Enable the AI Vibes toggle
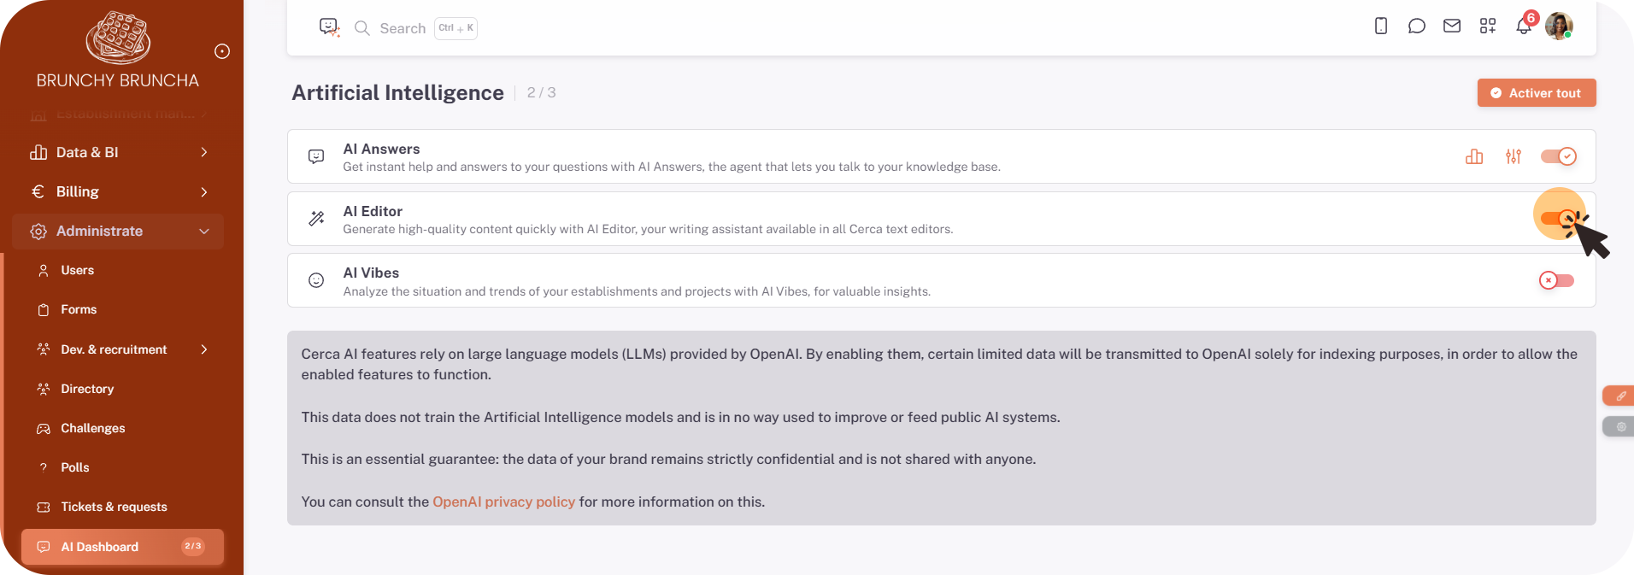This screenshot has height=575, width=1634. tap(1556, 280)
